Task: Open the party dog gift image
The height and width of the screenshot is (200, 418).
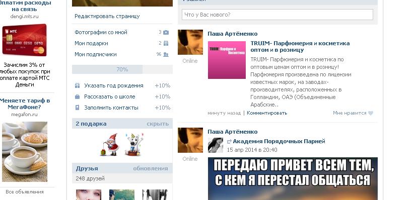Action: (134, 144)
